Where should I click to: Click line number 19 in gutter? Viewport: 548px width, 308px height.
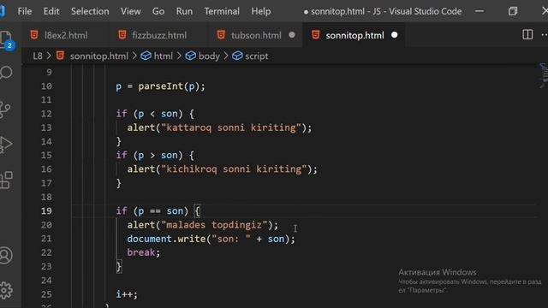pos(46,211)
